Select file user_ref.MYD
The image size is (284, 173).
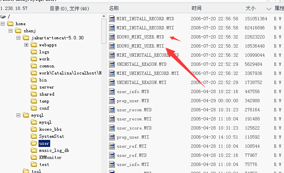[x=132, y=155]
